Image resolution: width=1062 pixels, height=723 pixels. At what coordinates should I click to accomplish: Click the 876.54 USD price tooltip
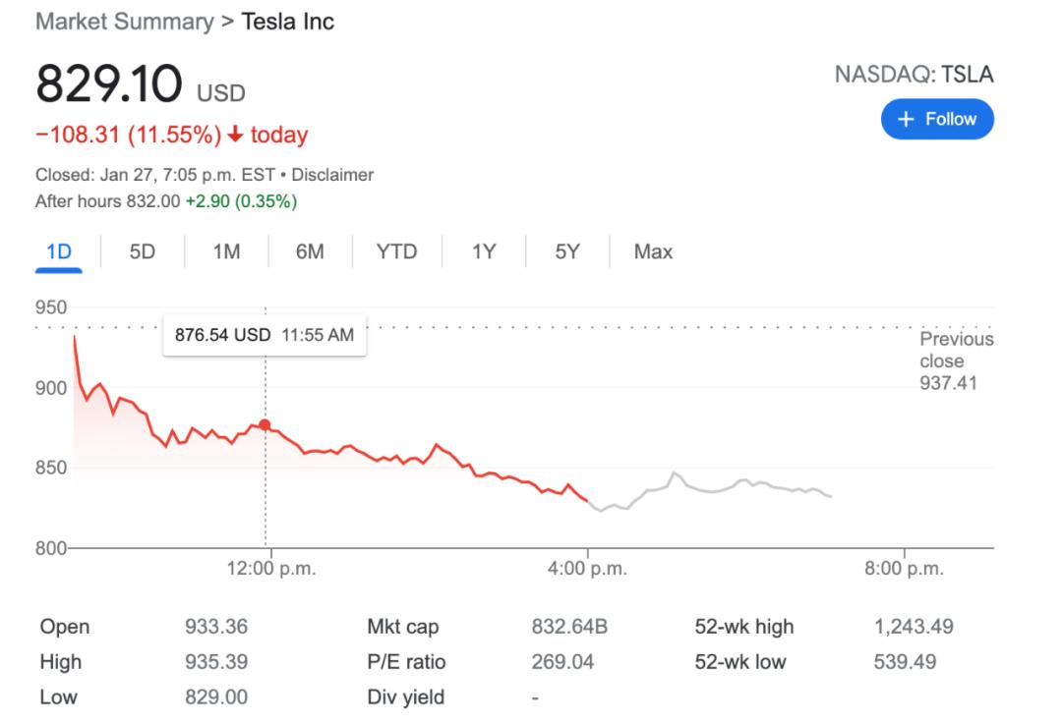pos(264,335)
